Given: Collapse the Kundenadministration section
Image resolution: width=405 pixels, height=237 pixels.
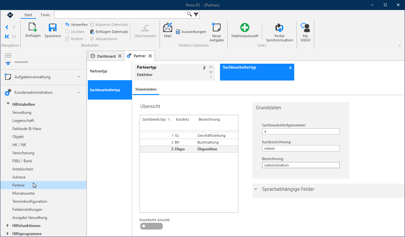Looking at the screenshot, I should point(79,92).
